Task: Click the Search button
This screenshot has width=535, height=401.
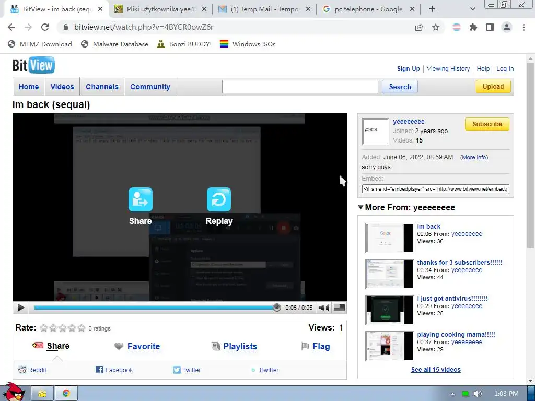Action: coord(400,87)
